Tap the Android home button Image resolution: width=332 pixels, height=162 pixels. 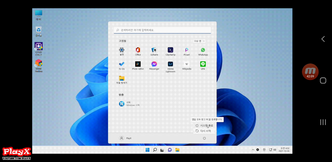click(323, 80)
